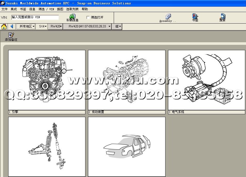Open the 帮助 help menu
The height and width of the screenshot is (177, 246).
coord(85,9)
